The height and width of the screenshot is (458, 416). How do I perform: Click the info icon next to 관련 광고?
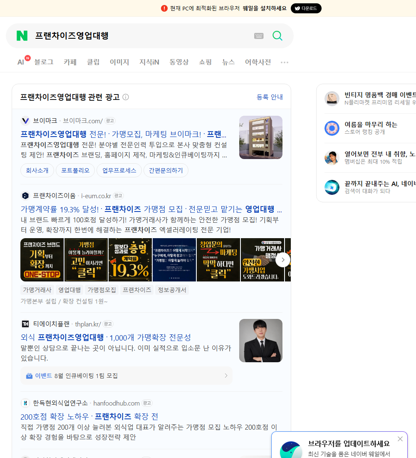click(126, 97)
